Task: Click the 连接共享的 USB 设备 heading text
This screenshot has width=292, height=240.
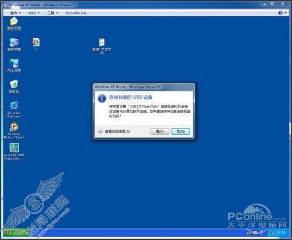Action: pyautogui.click(x=131, y=97)
